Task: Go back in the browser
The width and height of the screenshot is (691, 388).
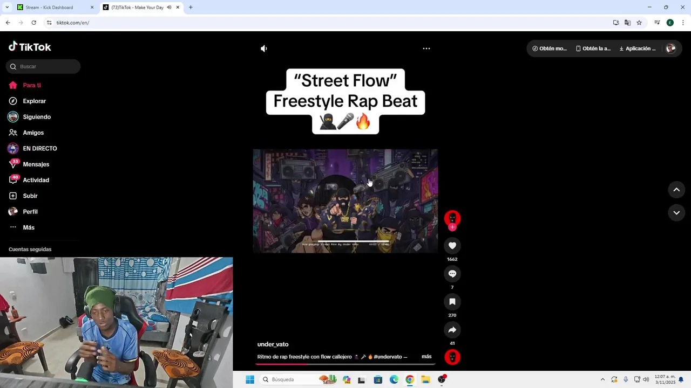Action: tap(8, 23)
